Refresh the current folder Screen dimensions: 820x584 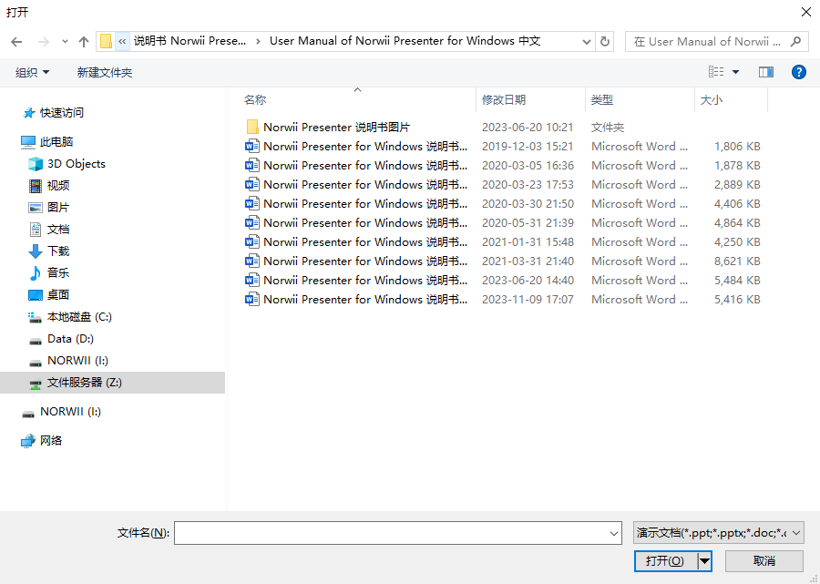605,41
